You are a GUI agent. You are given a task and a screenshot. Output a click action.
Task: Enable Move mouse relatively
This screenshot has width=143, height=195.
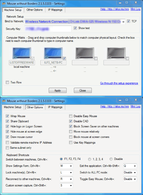coord(71,131)
